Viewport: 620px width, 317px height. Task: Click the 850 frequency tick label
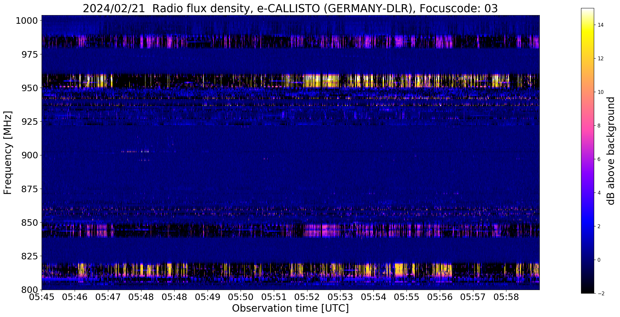(x=30, y=223)
